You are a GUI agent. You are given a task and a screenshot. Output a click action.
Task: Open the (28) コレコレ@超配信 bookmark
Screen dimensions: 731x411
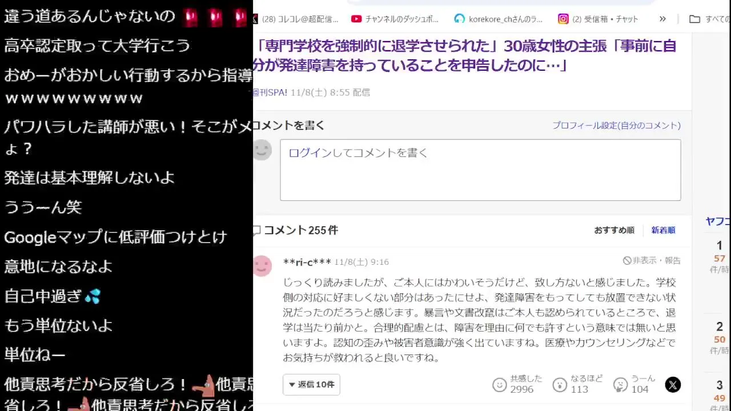click(296, 19)
